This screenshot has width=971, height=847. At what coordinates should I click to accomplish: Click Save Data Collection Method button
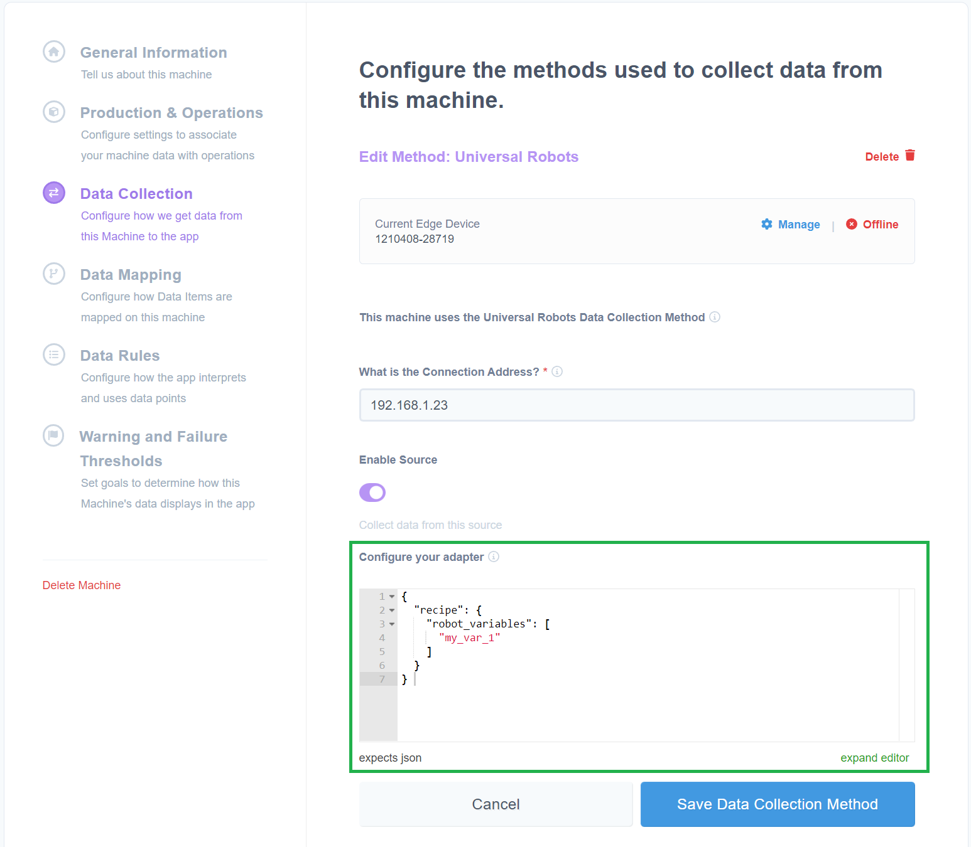(x=777, y=804)
